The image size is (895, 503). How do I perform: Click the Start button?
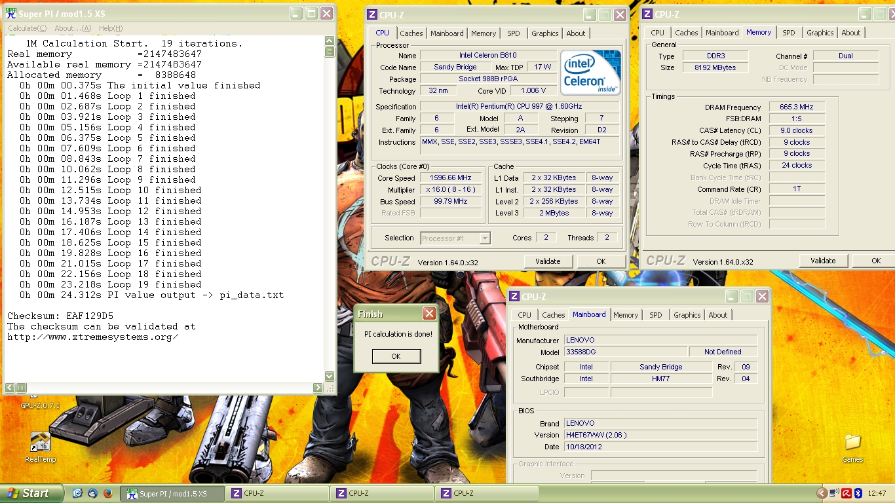pos(32,493)
